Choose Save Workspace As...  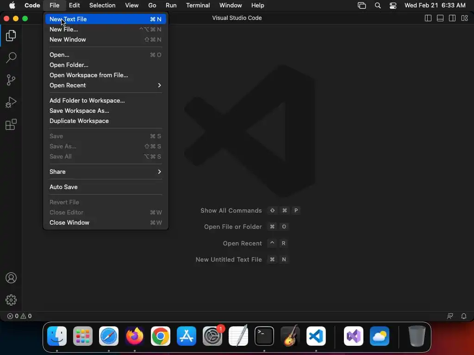pyautogui.click(x=106, y=111)
